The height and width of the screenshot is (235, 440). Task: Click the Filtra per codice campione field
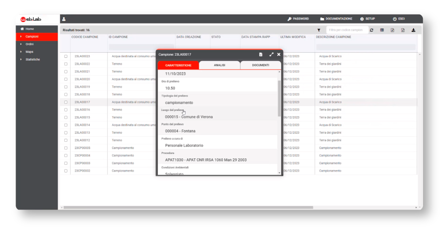[347, 30]
